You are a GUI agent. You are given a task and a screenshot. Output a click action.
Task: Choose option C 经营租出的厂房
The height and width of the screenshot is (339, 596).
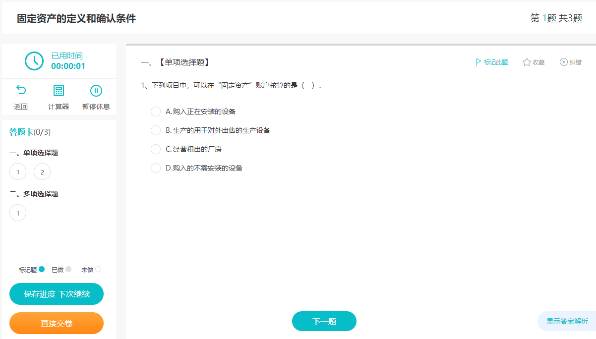(156, 149)
